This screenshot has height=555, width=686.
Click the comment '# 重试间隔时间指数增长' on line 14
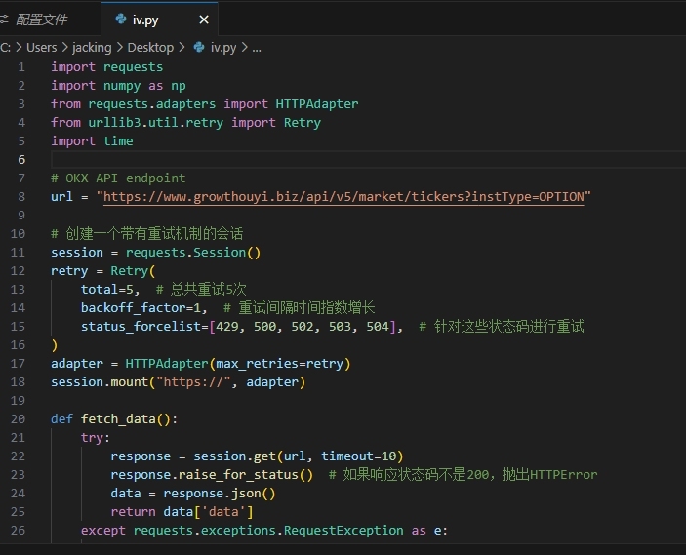click(x=300, y=308)
